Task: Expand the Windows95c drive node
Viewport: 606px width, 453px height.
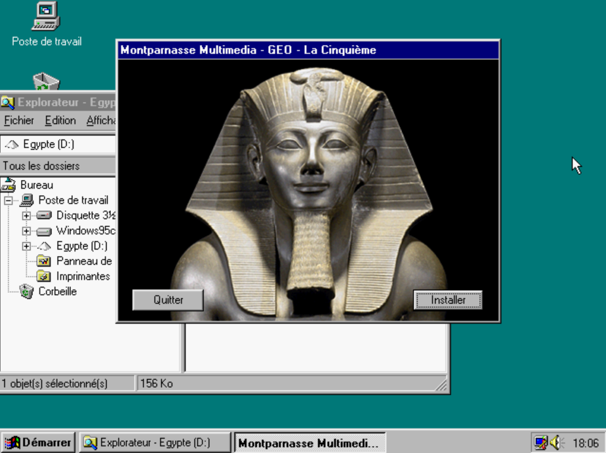Action: pos(26,231)
